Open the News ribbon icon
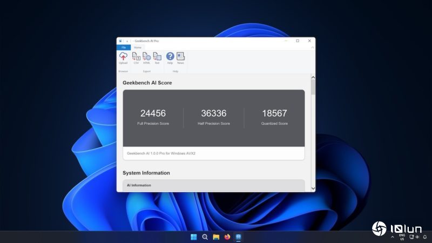This screenshot has width=432, height=243. (180, 58)
